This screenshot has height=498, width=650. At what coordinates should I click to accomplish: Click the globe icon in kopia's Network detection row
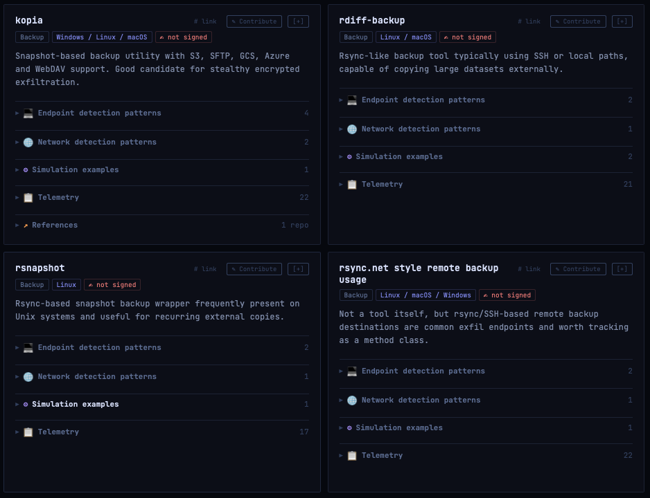coord(28,142)
